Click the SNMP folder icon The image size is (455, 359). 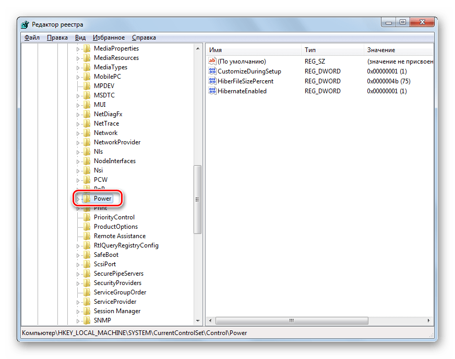pos(87,320)
